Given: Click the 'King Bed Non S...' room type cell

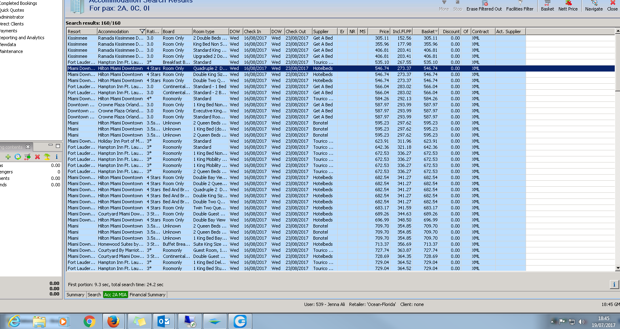Looking at the screenshot, I should (x=210, y=44).
